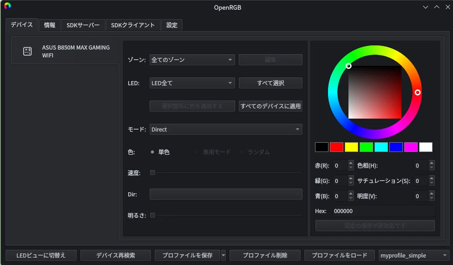Image resolution: width=453 pixels, height=265 pixels.
Task: Open the 情報 tab
Action: point(49,25)
